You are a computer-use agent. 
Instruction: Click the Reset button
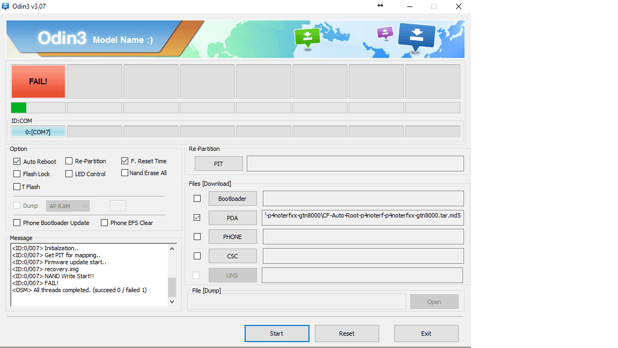click(x=347, y=334)
